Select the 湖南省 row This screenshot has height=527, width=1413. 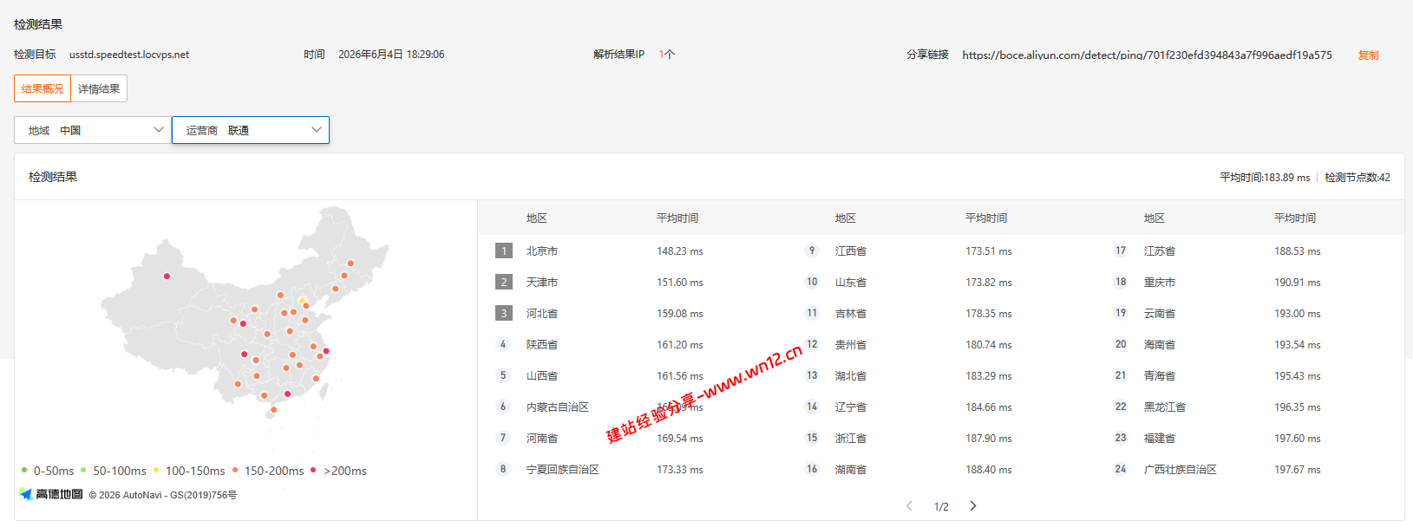point(941,469)
